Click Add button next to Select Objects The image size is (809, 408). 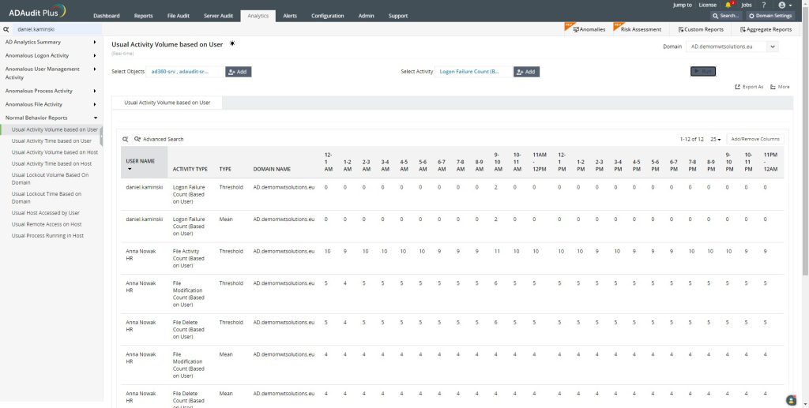click(x=238, y=72)
